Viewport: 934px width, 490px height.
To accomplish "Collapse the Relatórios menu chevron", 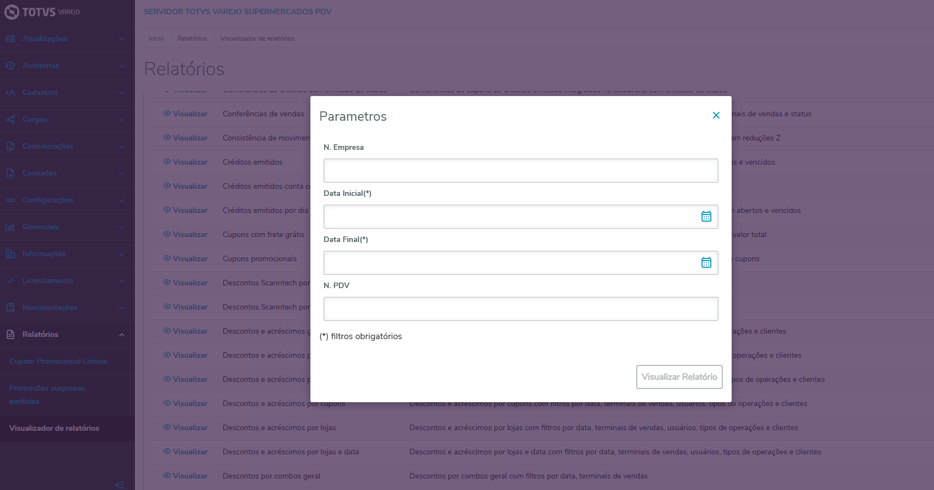I will [122, 335].
